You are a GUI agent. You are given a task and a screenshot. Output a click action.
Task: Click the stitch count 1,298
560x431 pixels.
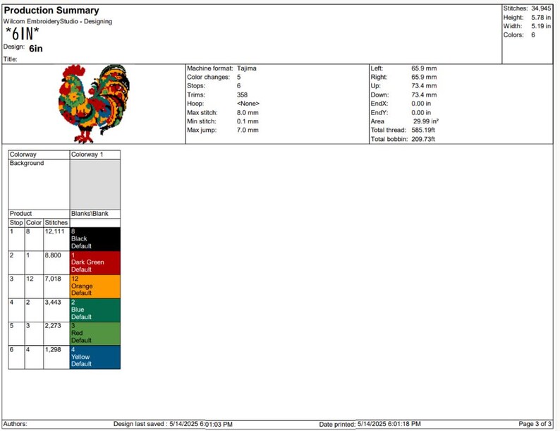(x=53, y=350)
